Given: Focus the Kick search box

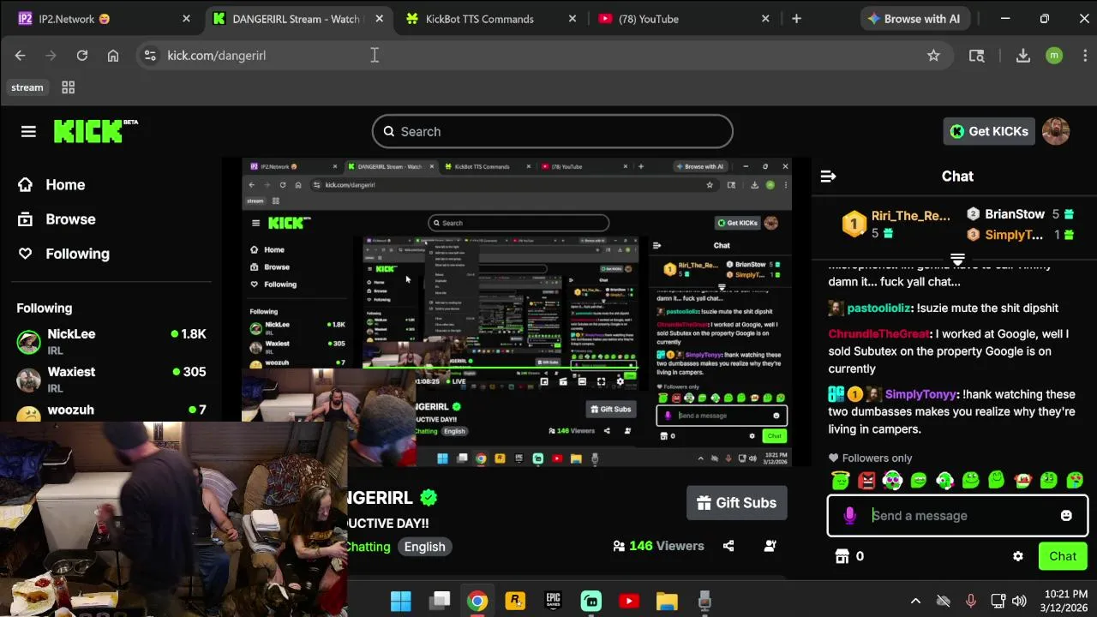Looking at the screenshot, I should click(553, 131).
